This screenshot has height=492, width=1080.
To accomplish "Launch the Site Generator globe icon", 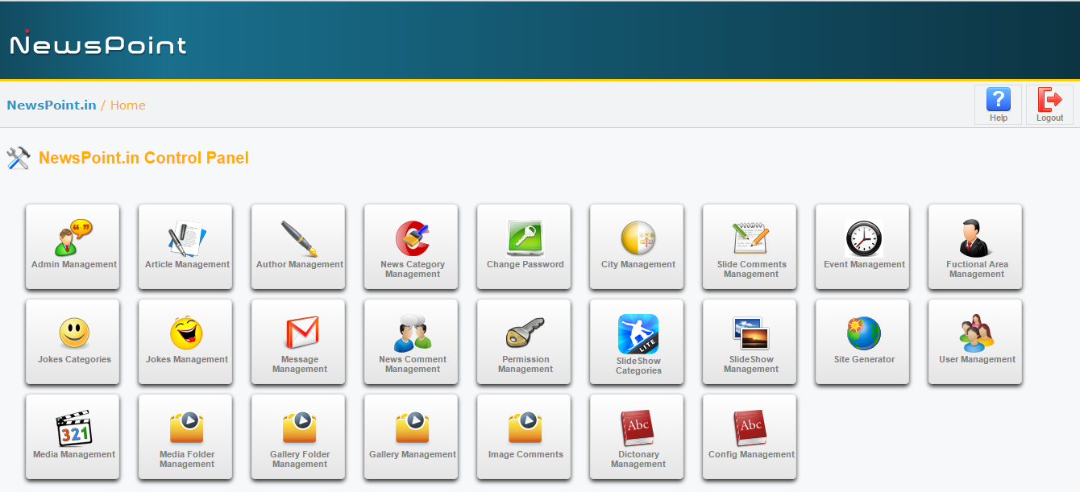I will tap(863, 333).
